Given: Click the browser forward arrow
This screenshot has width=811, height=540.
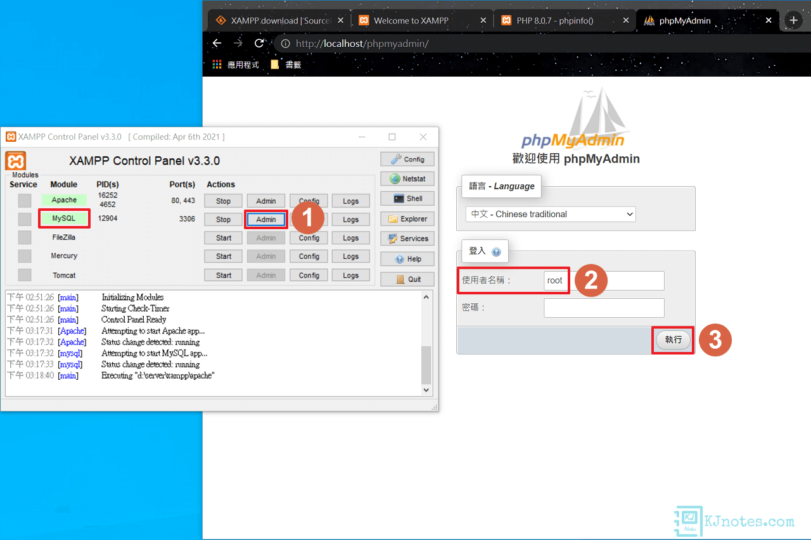Looking at the screenshot, I should [238, 43].
